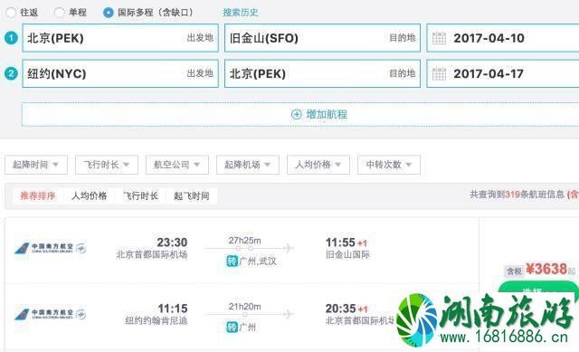Click the 2017-04-10 date field
Screen dimensions: 579x352
pos(503,38)
